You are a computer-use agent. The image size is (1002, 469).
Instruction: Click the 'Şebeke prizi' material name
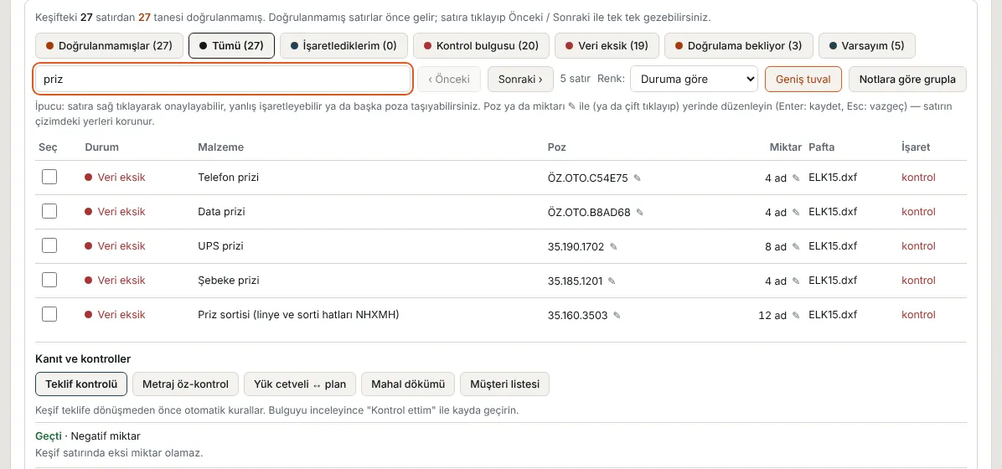click(x=229, y=280)
